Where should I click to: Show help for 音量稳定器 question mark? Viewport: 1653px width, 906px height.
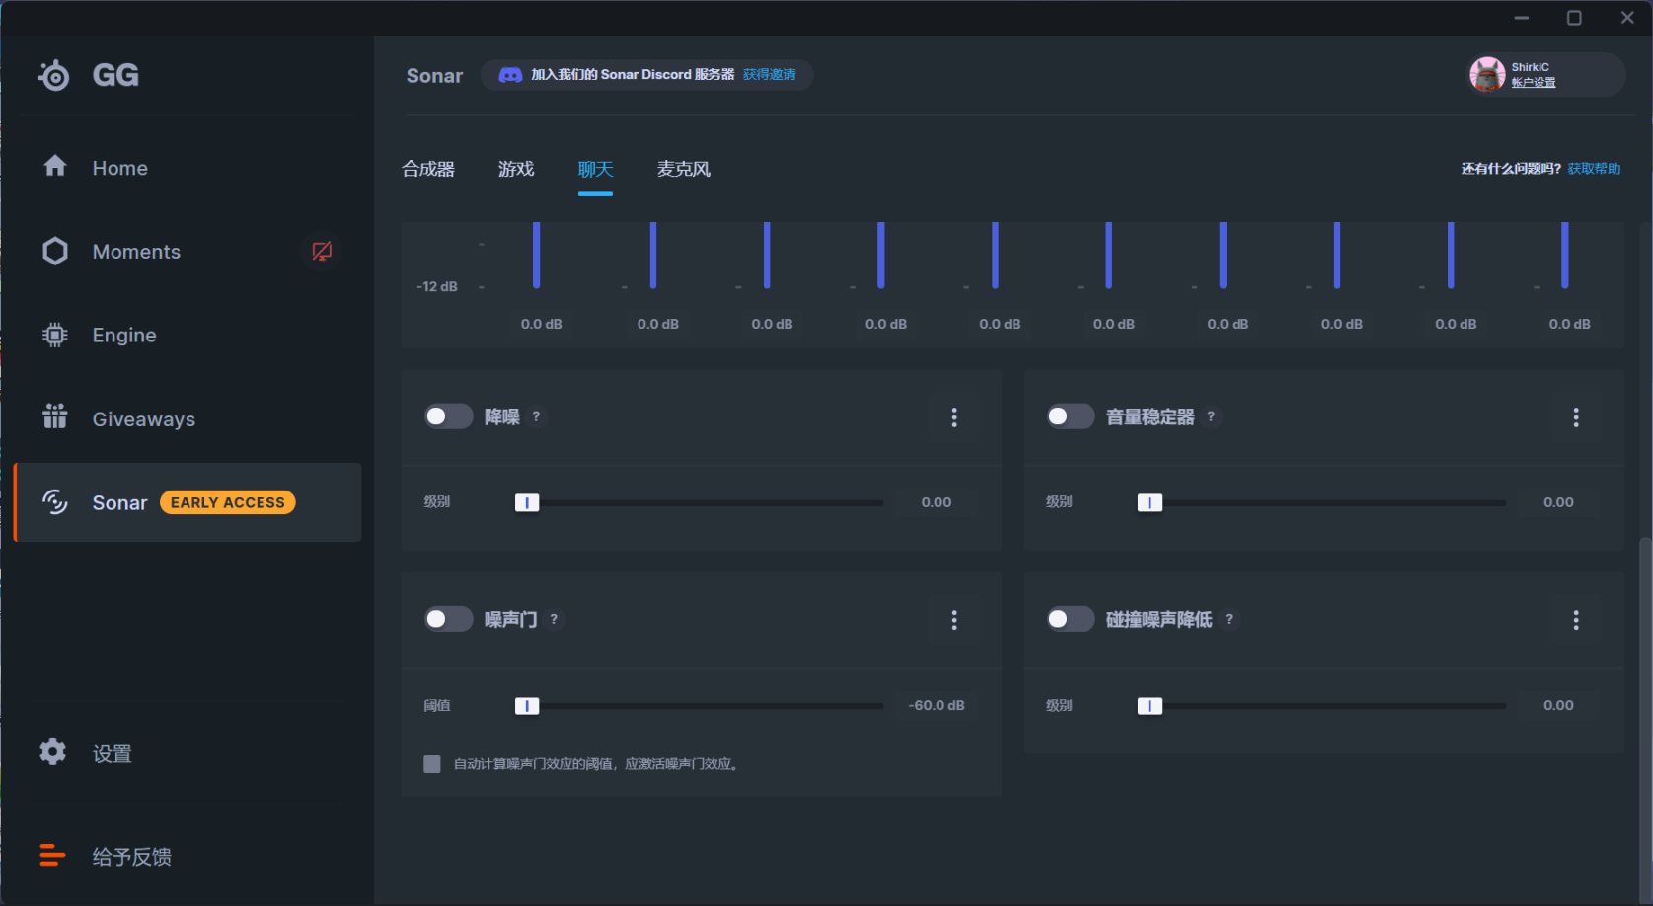point(1211,416)
